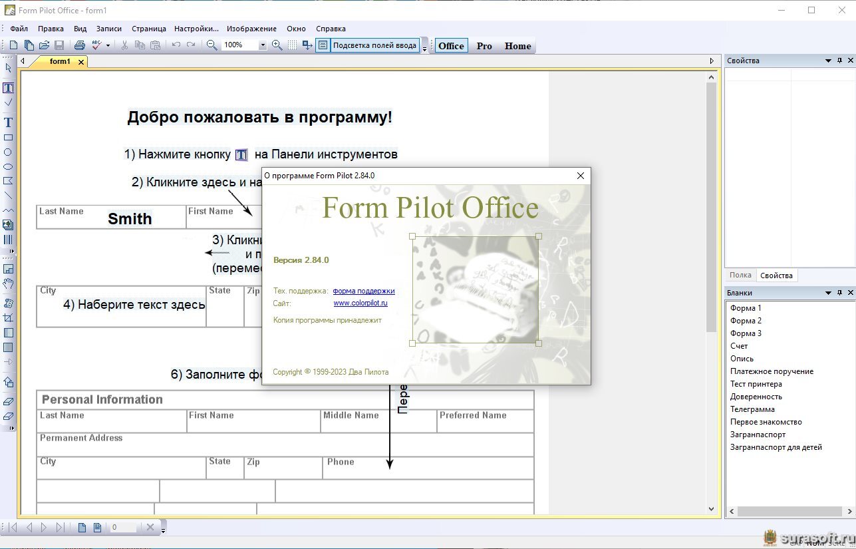Print the form using the printer icon
Screen dimensions: 856x549
pyautogui.click(x=79, y=45)
